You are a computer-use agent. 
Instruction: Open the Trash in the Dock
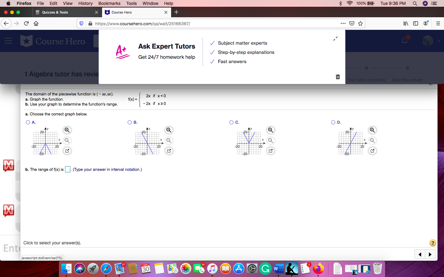(x=377, y=269)
